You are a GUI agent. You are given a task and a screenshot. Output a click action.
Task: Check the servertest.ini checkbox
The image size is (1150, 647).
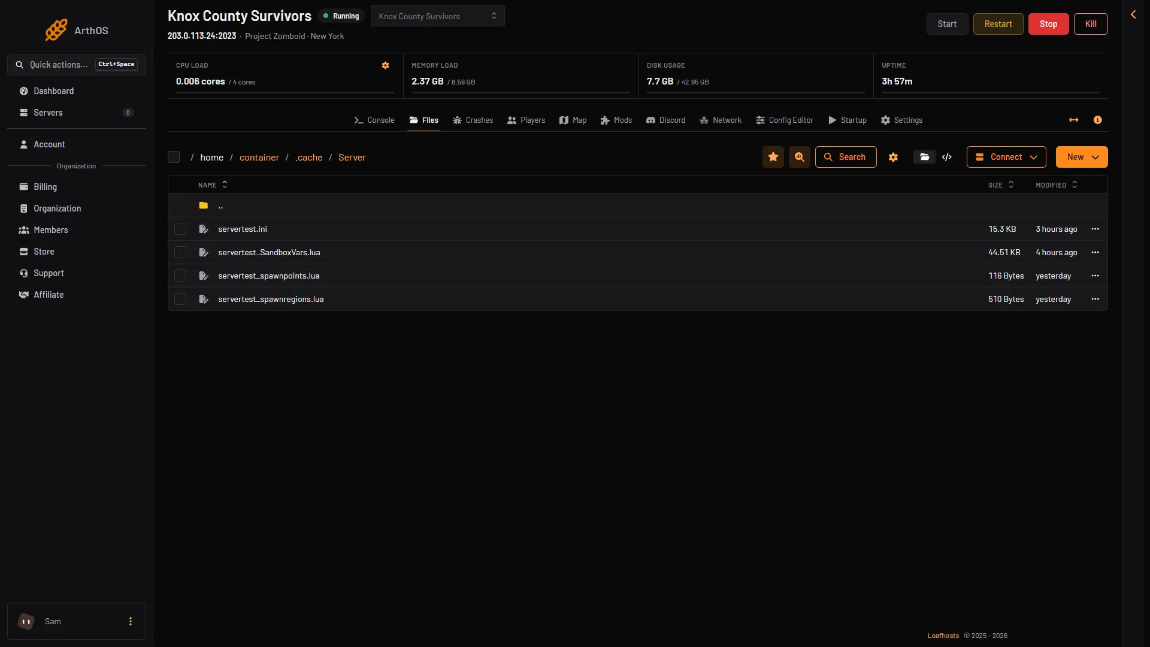[180, 229]
